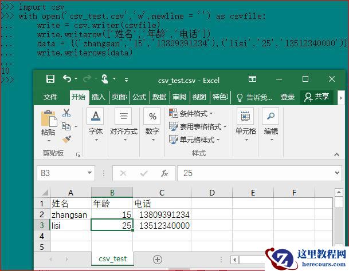Open the 字体 font group

[x=96, y=125]
